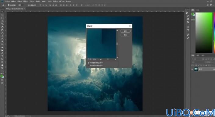Click the lock icon on the Background layer

coord(214,69)
